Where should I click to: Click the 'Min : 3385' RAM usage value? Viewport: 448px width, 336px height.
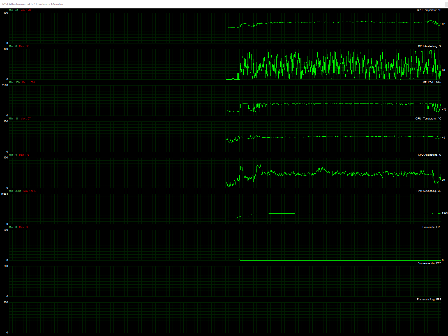click(x=15, y=191)
